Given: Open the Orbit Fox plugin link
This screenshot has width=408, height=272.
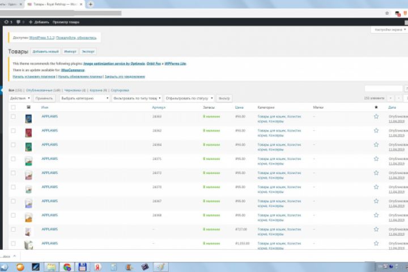Looking at the screenshot, I should click(154, 63).
